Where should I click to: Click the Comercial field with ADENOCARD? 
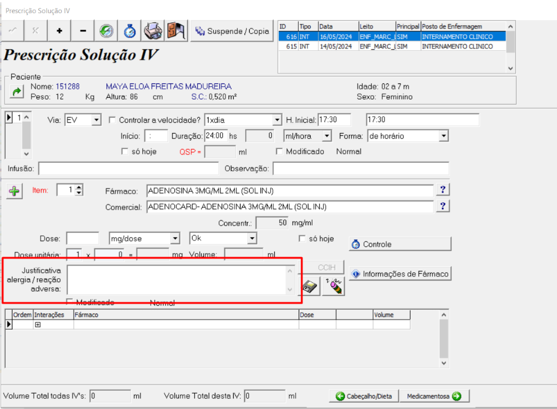coord(290,206)
